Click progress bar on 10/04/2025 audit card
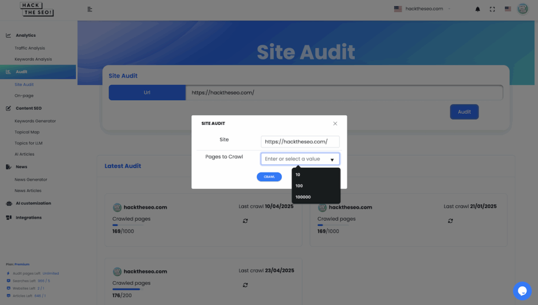 click(128, 225)
